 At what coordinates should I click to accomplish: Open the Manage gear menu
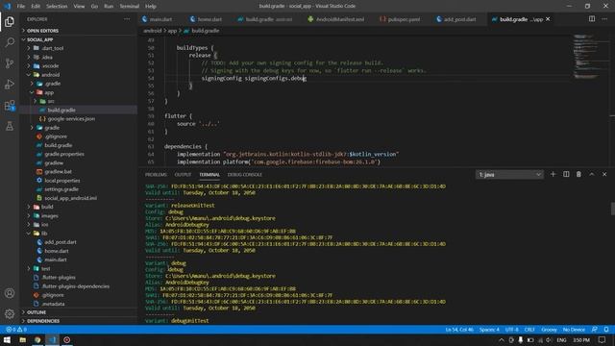coord(10,313)
